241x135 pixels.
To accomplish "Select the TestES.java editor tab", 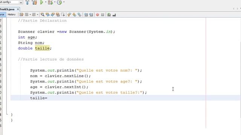I will (x=8, y=9).
